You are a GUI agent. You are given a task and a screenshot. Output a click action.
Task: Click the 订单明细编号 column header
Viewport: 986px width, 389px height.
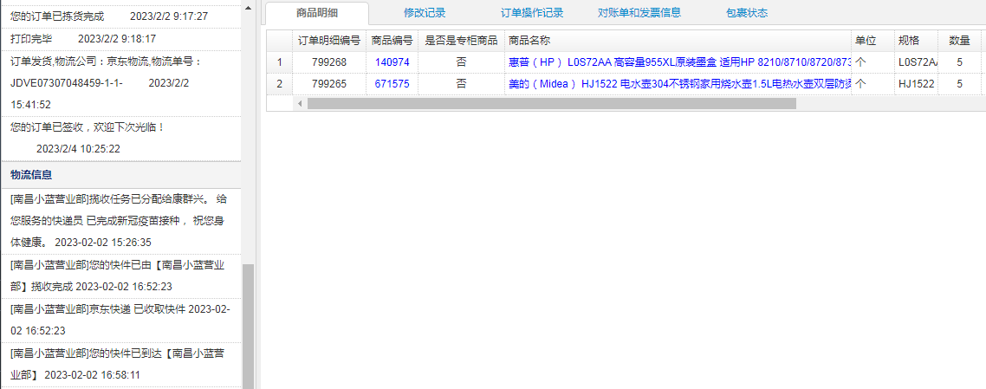click(329, 41)
